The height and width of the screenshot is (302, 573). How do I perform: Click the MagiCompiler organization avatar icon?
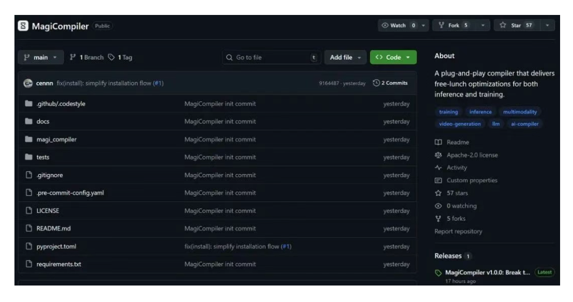[24, 26]
